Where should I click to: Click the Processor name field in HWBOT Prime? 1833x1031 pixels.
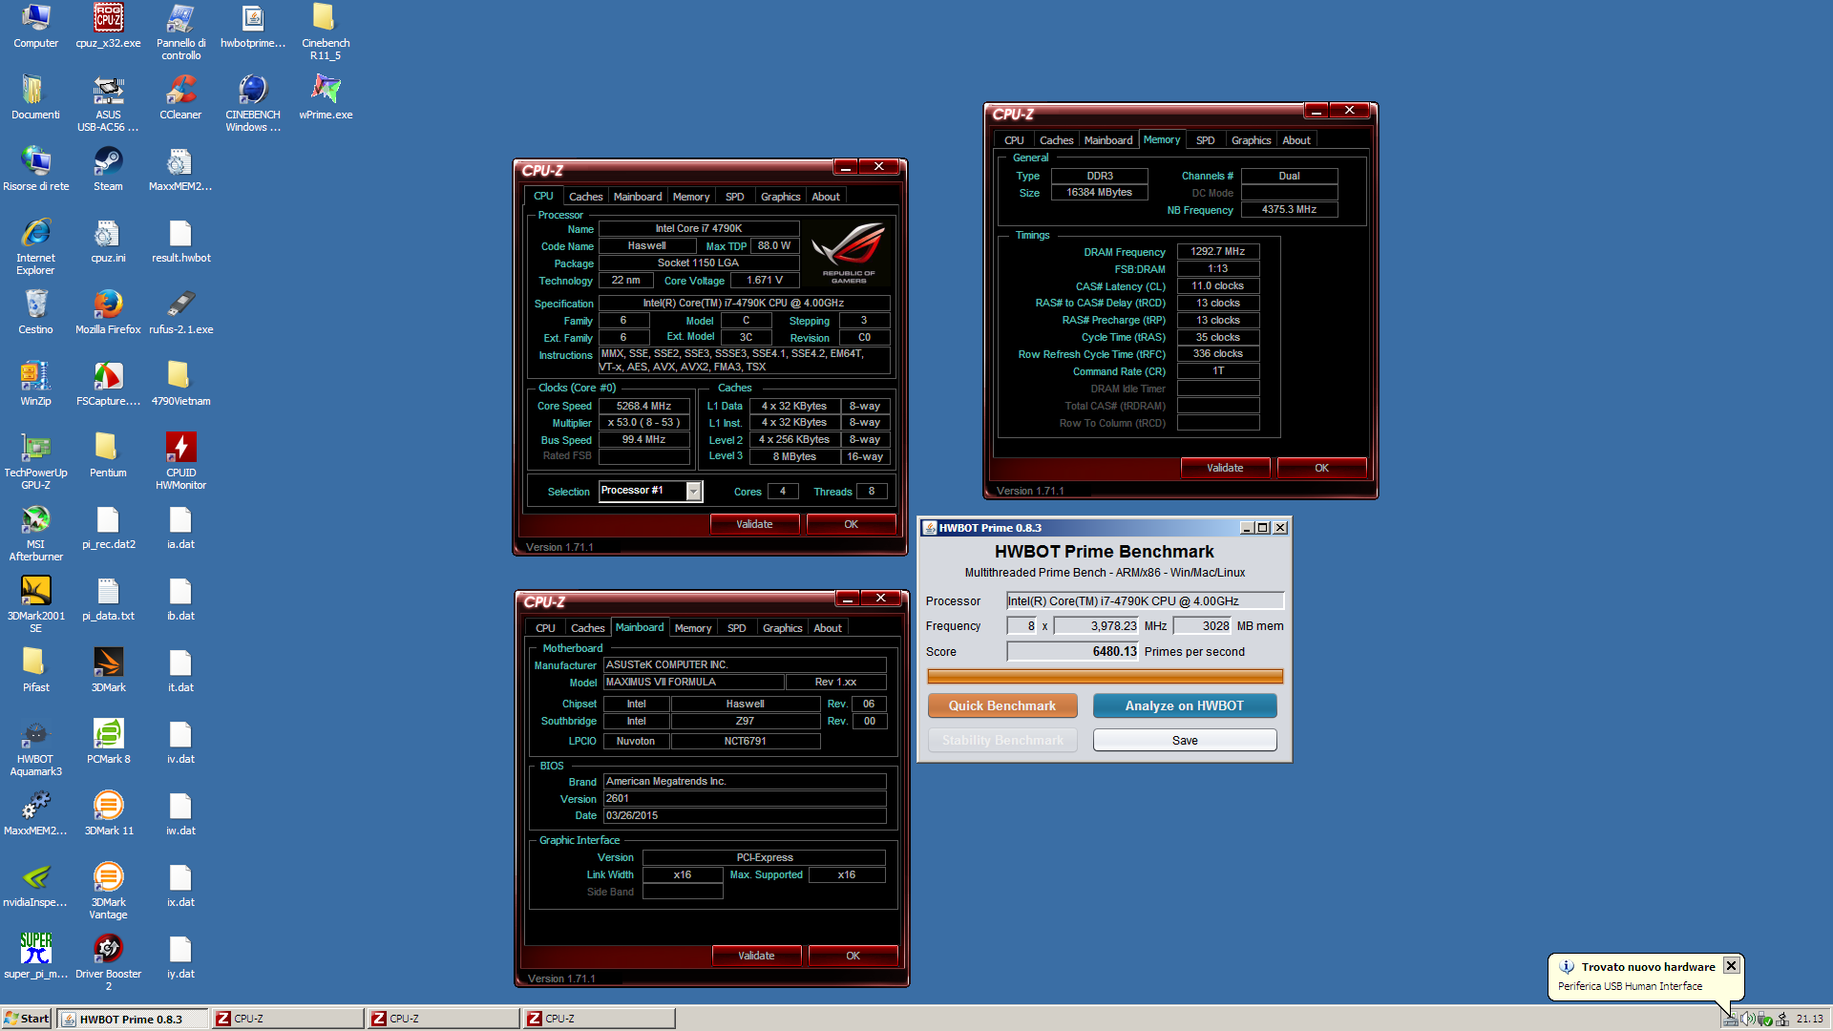(x=1145, y=600)
